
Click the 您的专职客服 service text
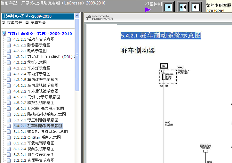219,6
